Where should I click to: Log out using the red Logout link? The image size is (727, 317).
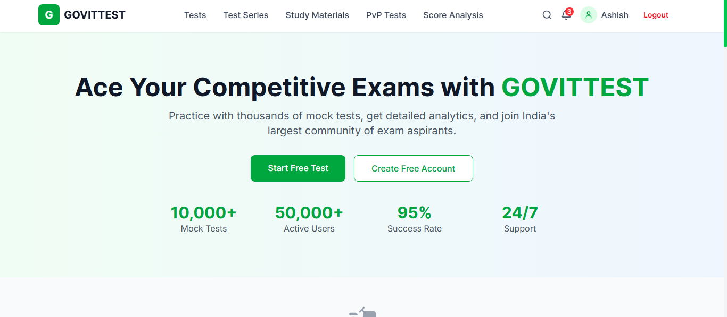656,15
